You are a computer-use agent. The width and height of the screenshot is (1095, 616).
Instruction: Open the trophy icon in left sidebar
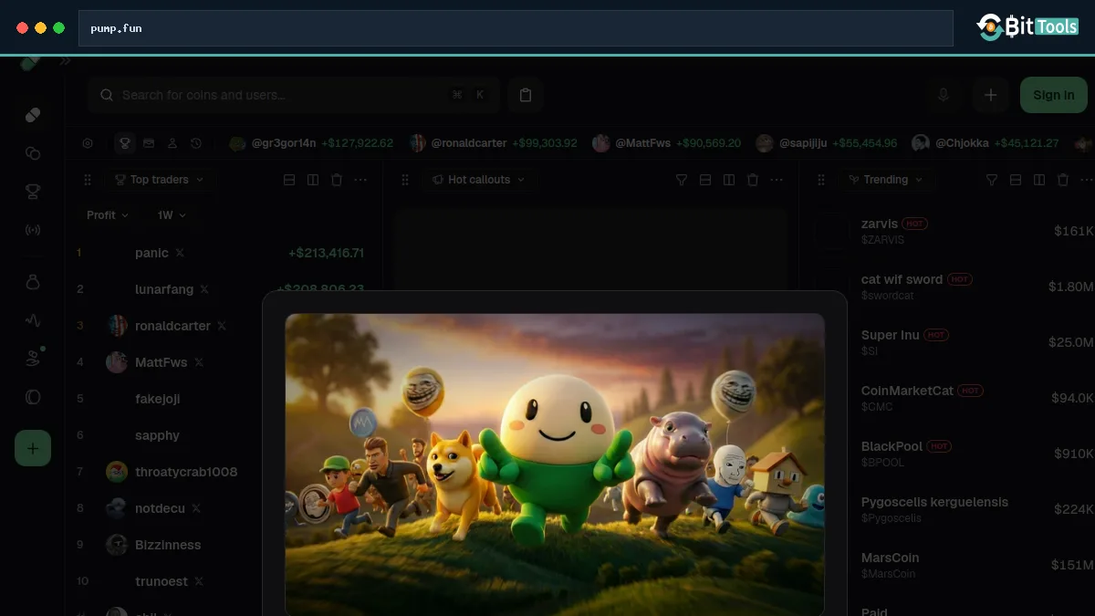33,192
